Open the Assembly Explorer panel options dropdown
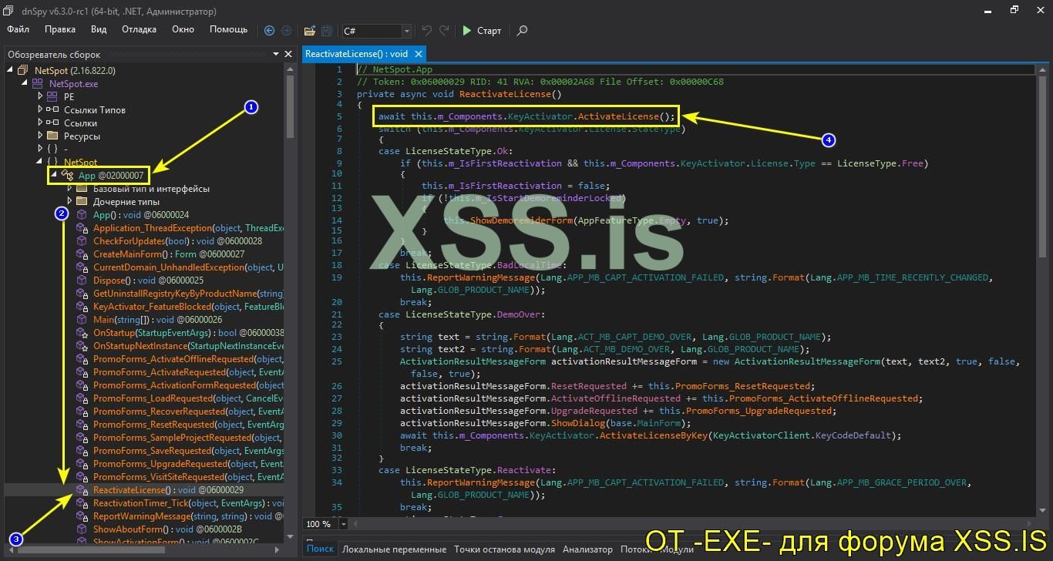This screenshot has height=561, width=1053. 276,55
